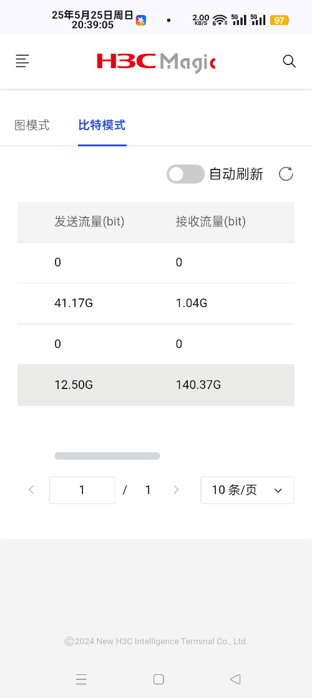312x698 pixels.
Task: Tap the H3C Magic logo
Action: pos(156,62)
